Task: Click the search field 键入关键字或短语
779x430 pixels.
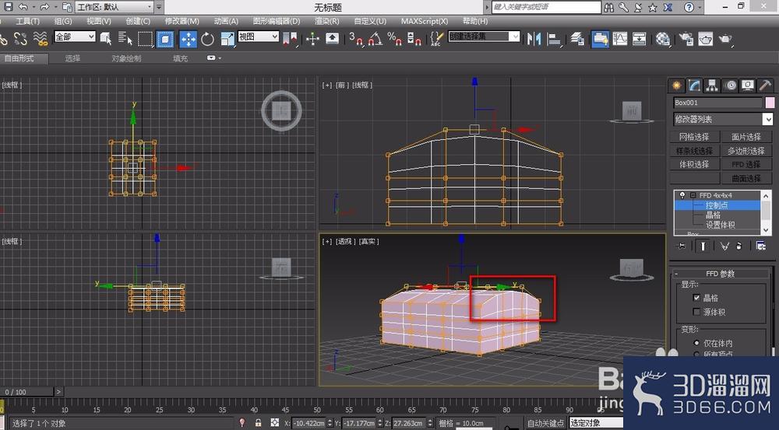Action: [546, 7]
